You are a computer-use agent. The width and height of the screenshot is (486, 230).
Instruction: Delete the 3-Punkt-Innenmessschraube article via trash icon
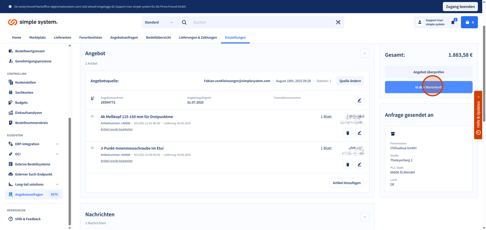click(x=348, y=164)
